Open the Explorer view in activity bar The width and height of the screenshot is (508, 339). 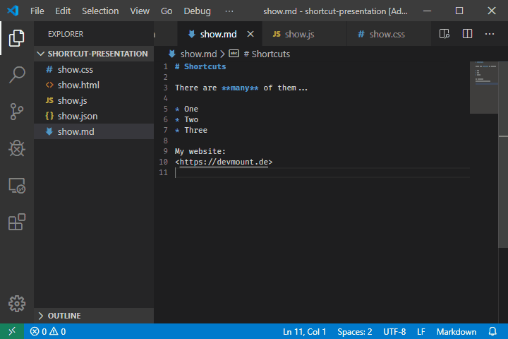point(17,38)
